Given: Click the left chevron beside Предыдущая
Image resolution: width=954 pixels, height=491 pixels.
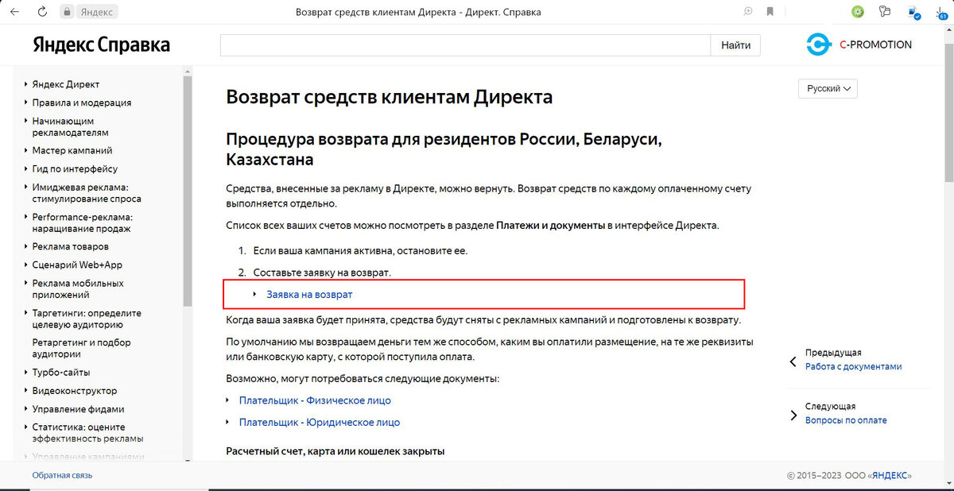Looking at the screenshot, I should (x=793, y=361).
